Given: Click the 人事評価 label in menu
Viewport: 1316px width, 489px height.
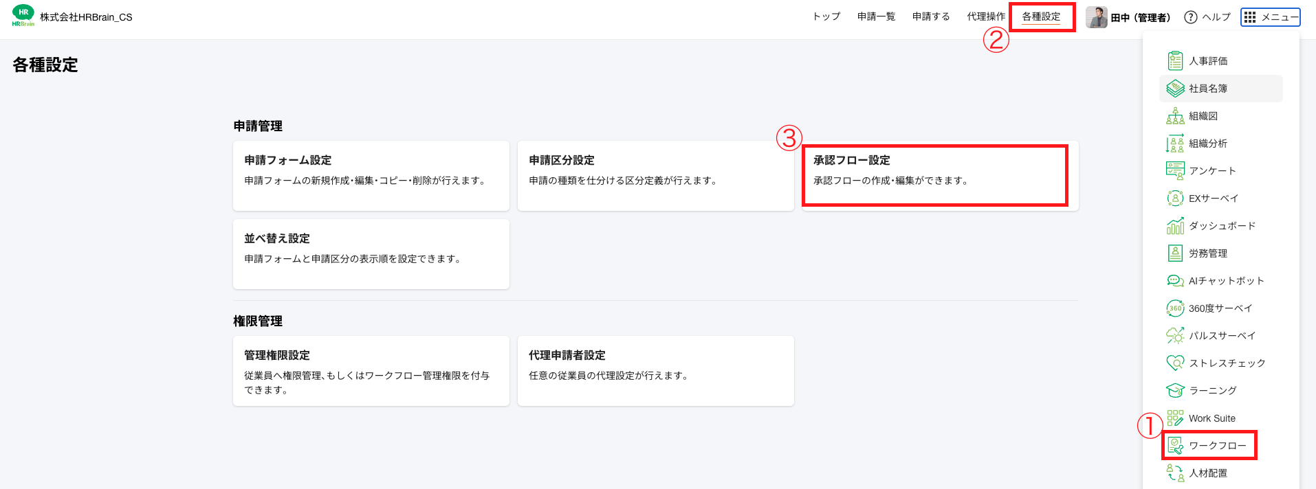Looking at the screenshot, I should [1208, 61].
